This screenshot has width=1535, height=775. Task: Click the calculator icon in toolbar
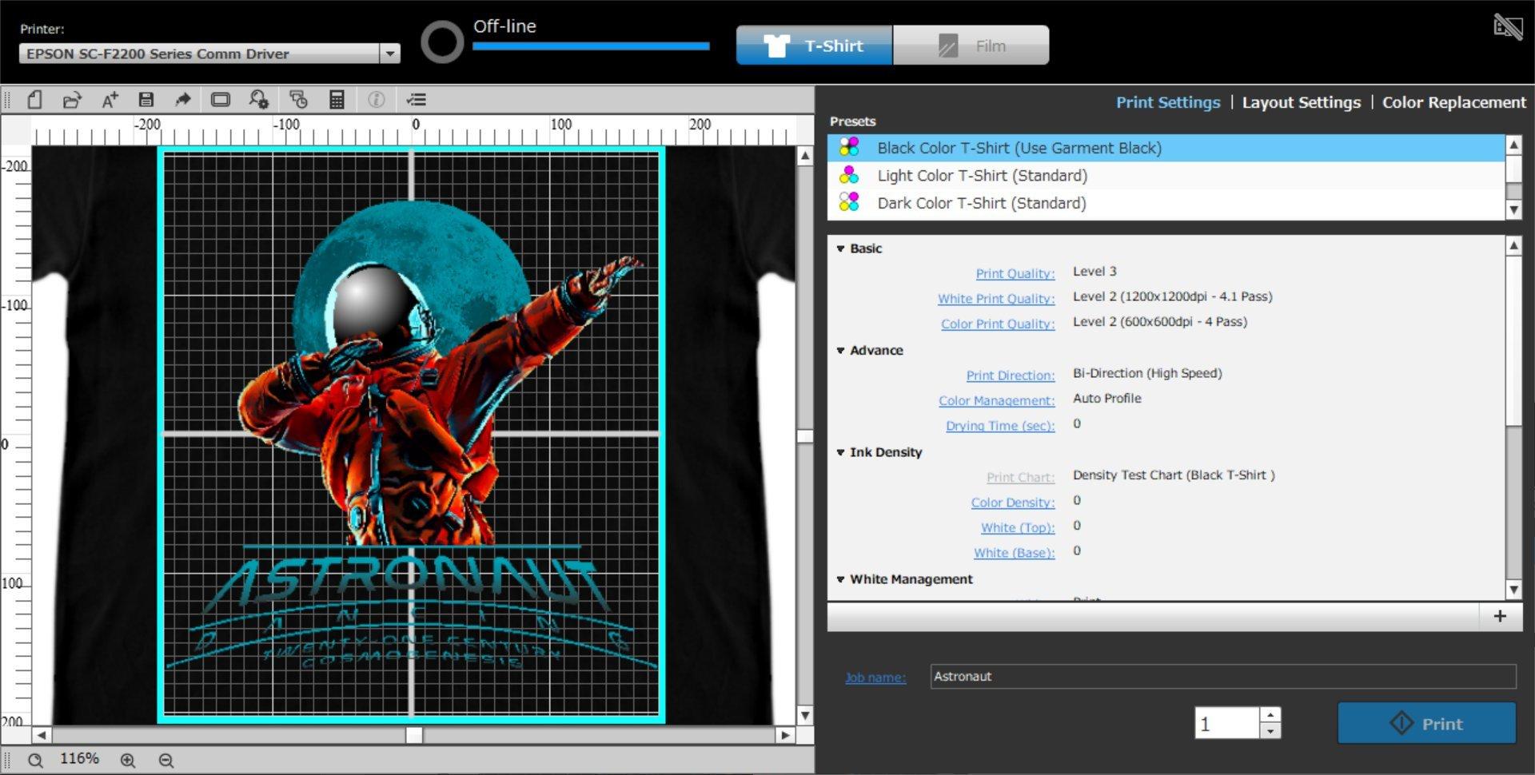click(x=337, y=100)
